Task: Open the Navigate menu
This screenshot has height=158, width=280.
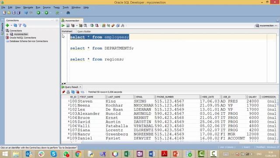Action: [x=28, y=7]
